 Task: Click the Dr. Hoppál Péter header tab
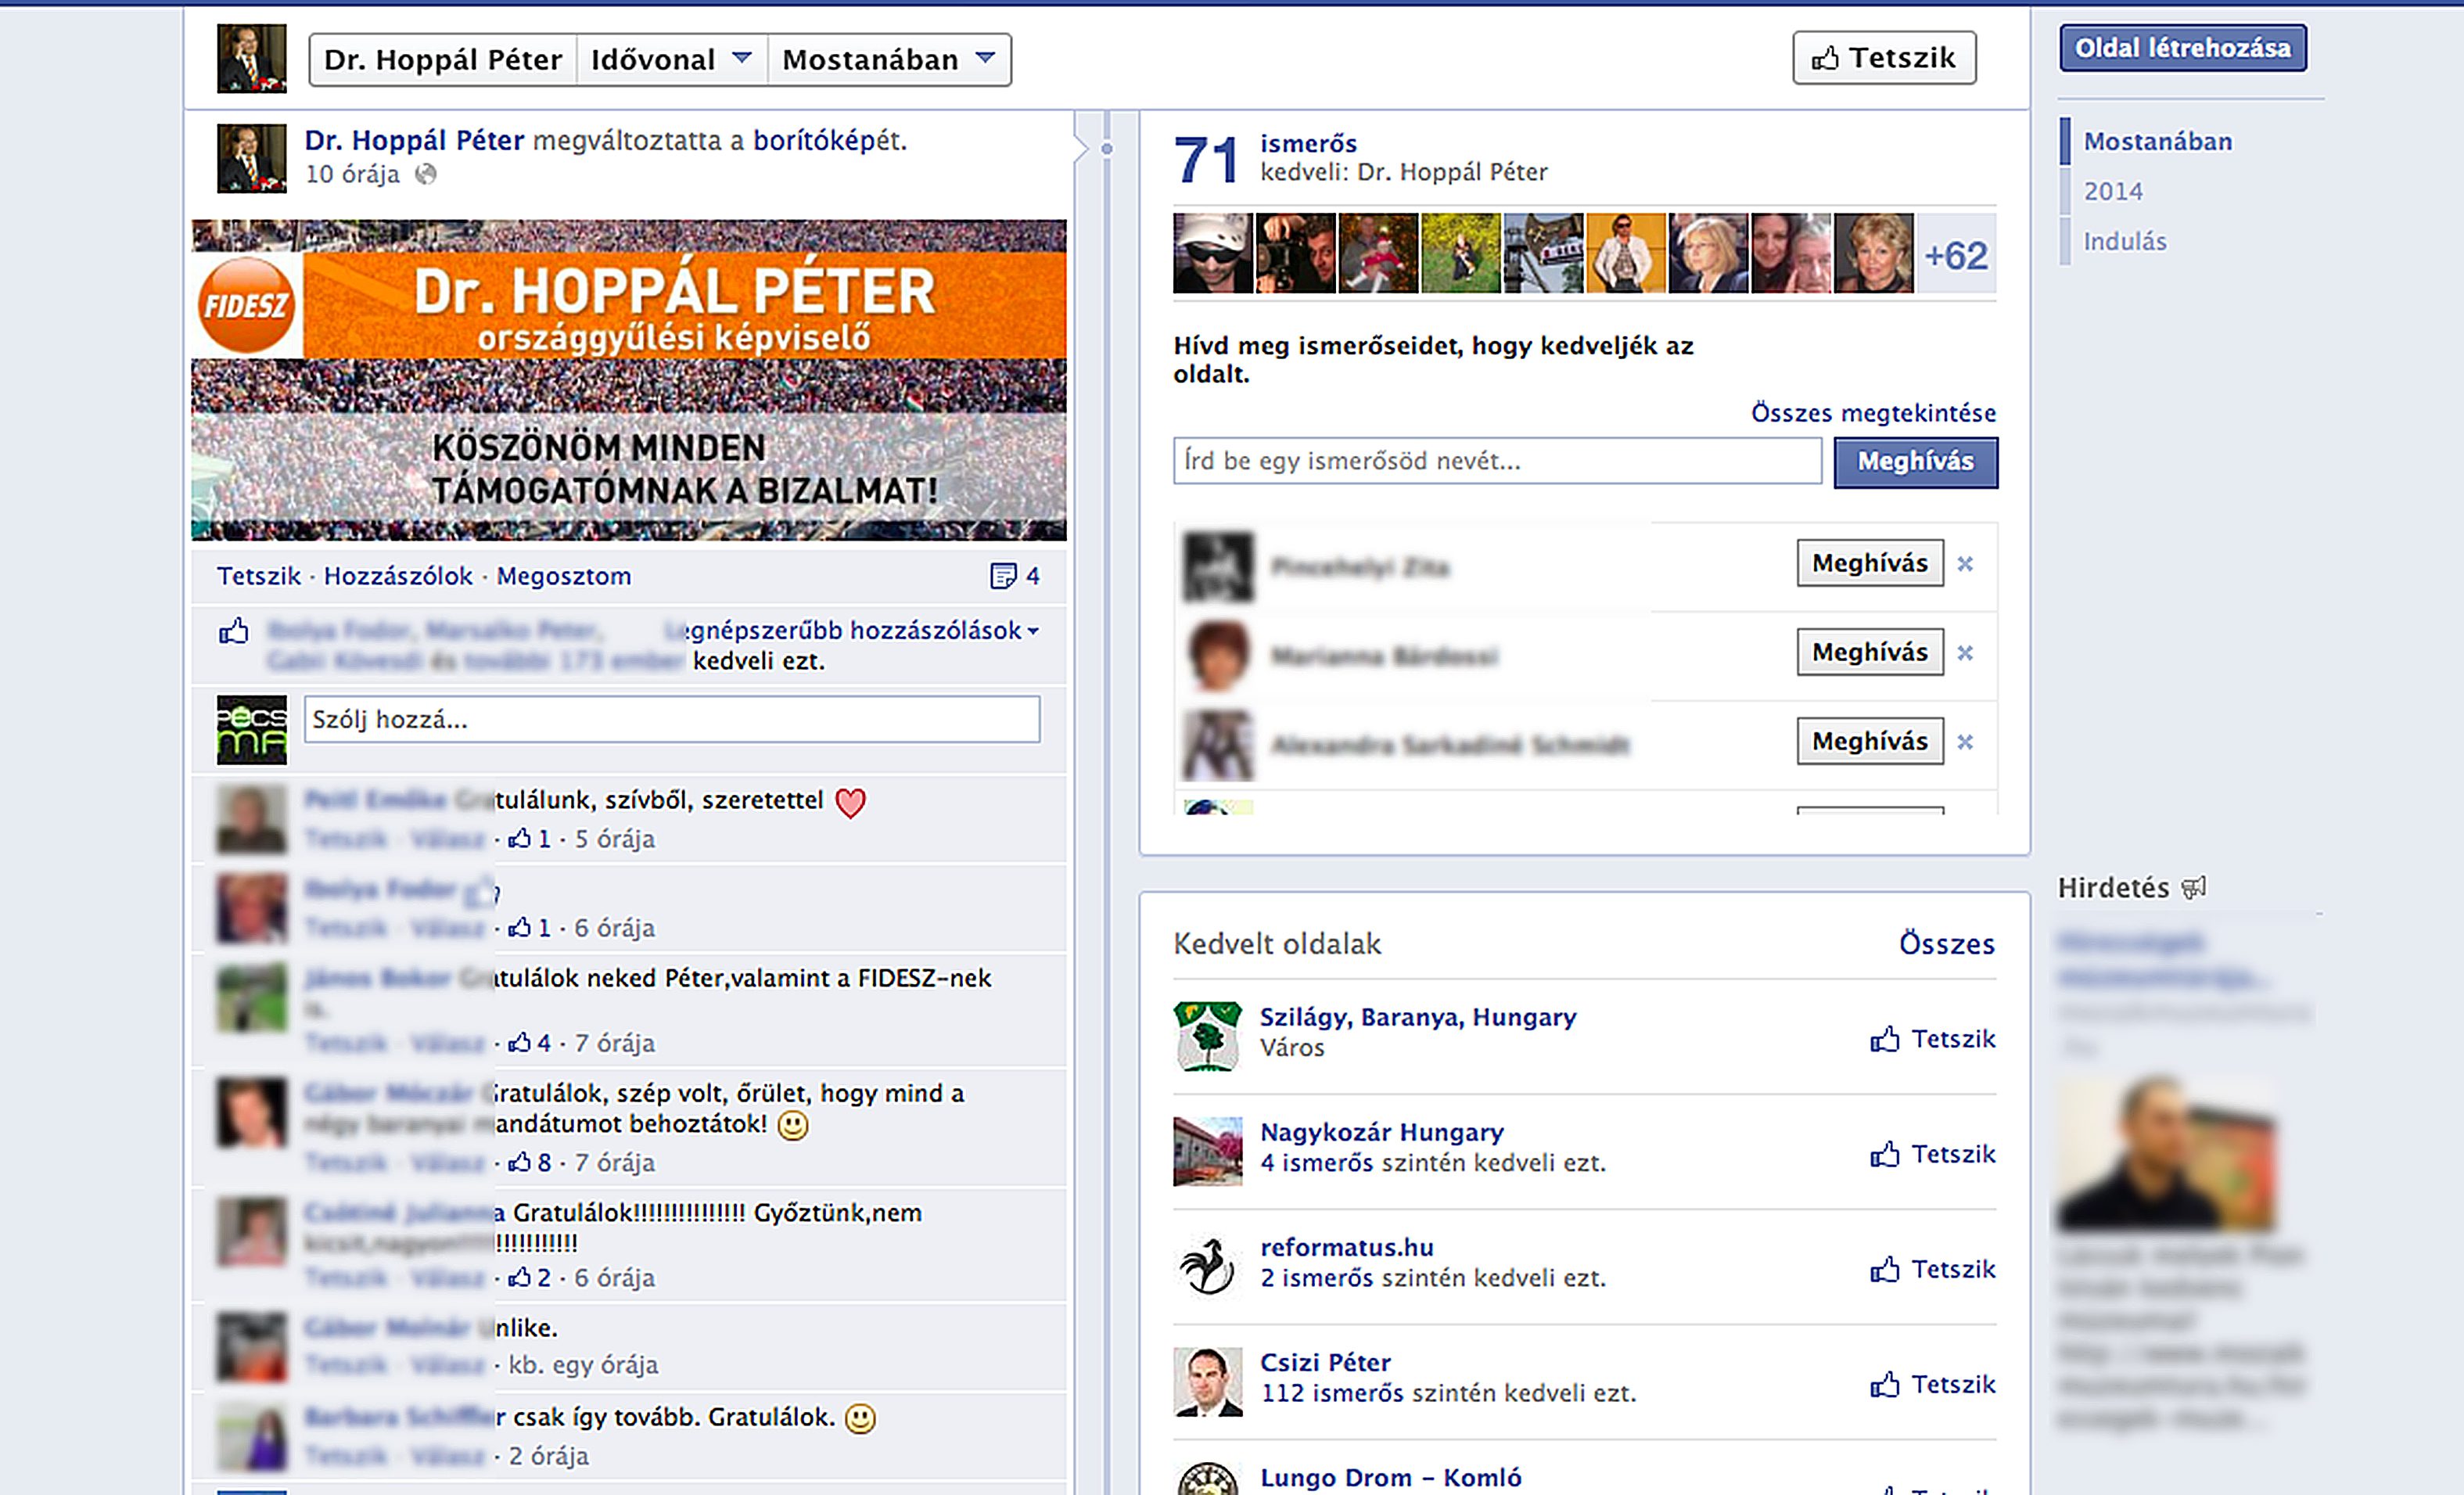click(x=443, y=60)
